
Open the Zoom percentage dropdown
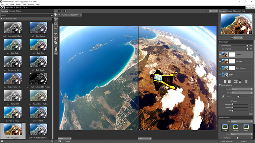[66, 11]
